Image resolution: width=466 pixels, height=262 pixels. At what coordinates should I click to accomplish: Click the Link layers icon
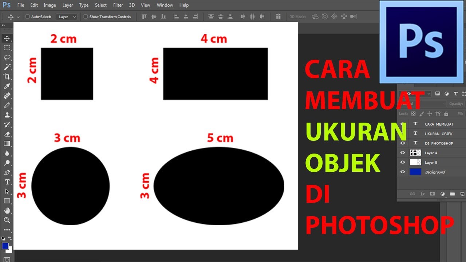pyautogui.click(x=412, y=194)
